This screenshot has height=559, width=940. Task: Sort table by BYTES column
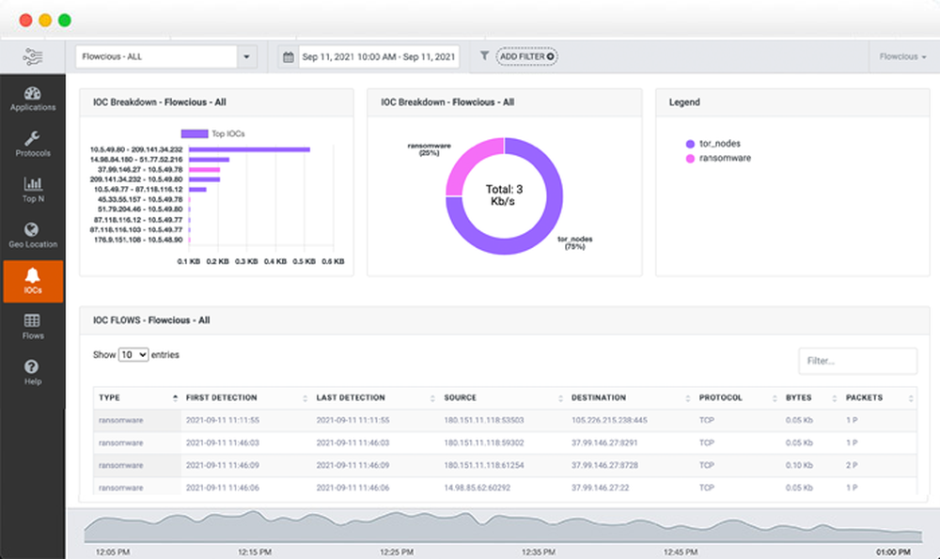[x=811, y=397]
